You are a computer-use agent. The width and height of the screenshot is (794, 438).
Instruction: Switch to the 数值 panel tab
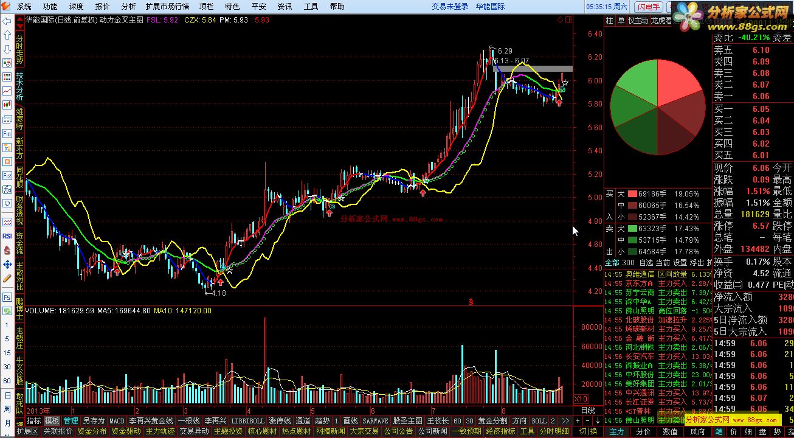tap(670, 431)
